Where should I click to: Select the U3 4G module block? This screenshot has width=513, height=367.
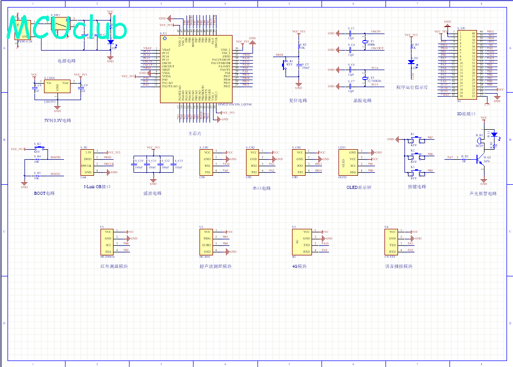click(x=302, y=242)
